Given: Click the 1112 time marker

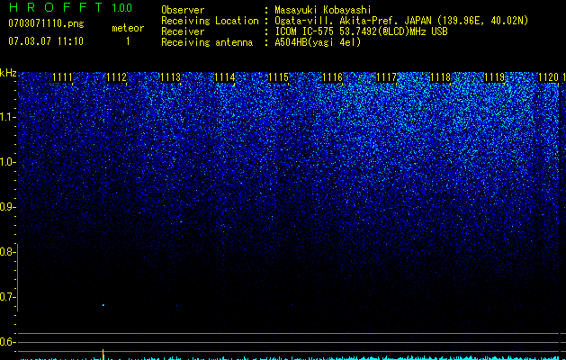Looking at the screenshot, I should coord(117,77).
